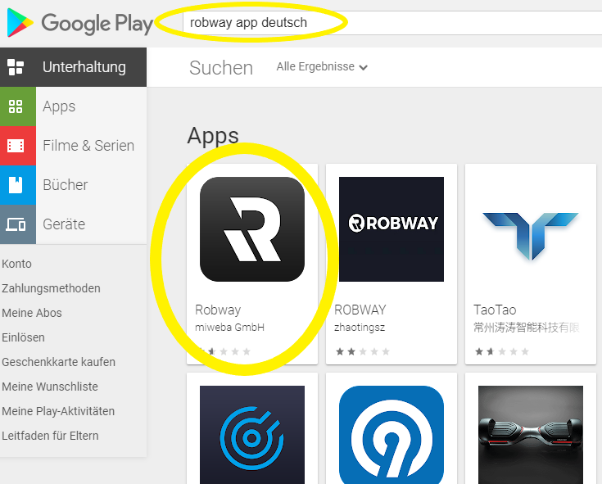Click the Suchen heading
Viewport: 602px width, 484px height.
[221, 68]
